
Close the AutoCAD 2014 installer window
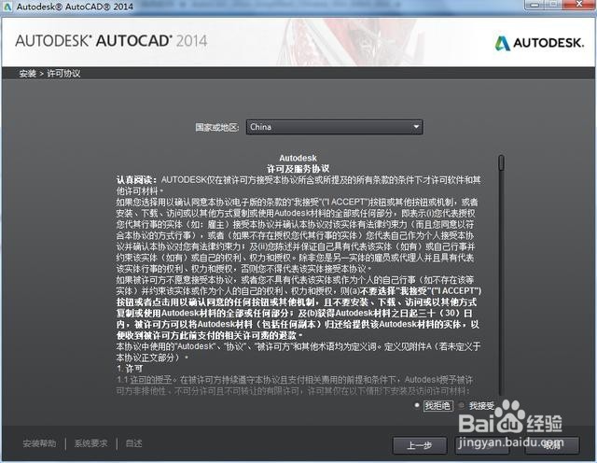coord(579,5)
